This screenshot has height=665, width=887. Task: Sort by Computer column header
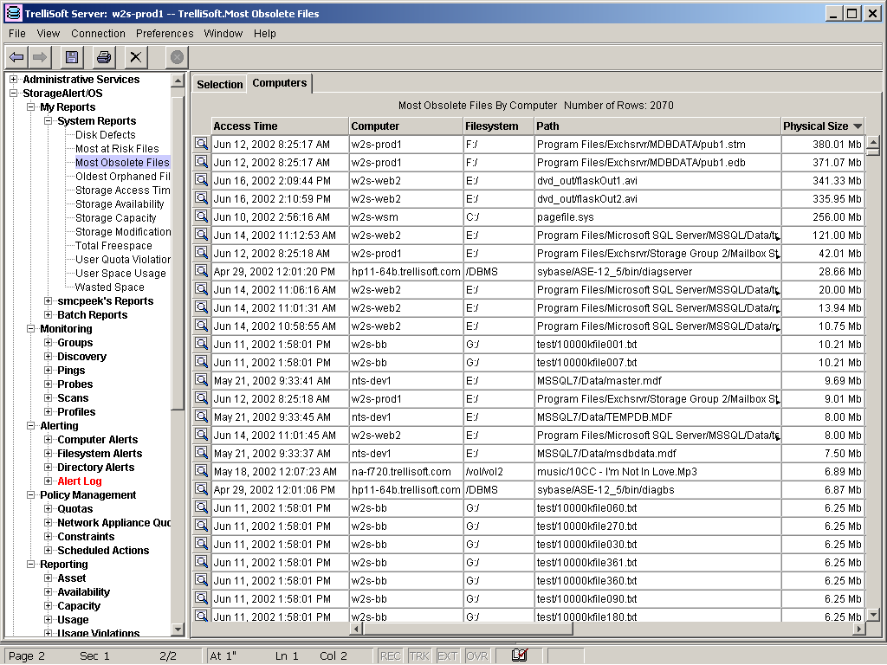point(405,126)
